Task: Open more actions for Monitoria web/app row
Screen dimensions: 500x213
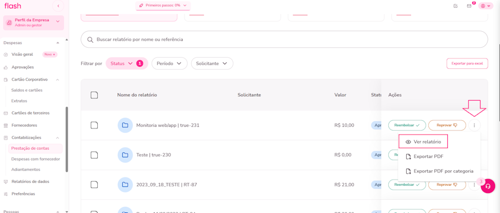Action: (x=474, y=125)
